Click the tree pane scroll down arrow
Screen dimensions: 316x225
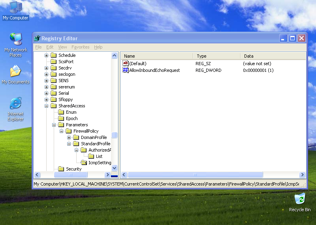click(114, 168)
